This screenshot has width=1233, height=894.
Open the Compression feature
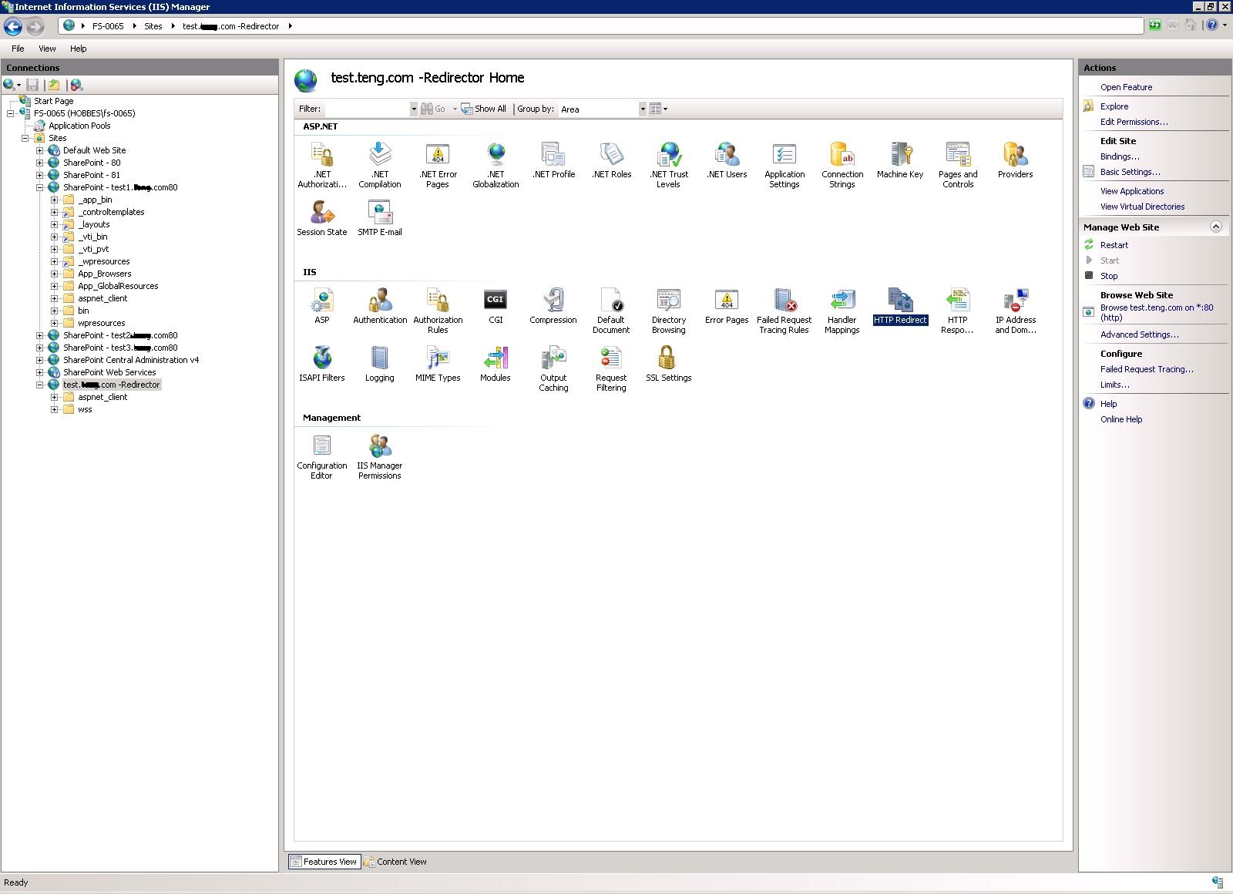pos(553,305)
